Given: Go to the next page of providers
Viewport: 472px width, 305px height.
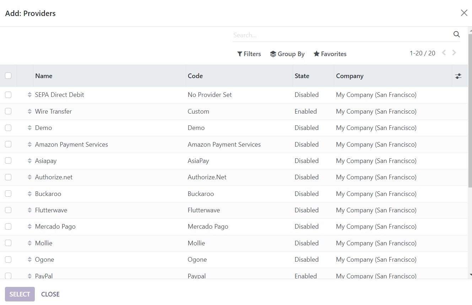Looking at the screenshot, I should tap(454, 53).
